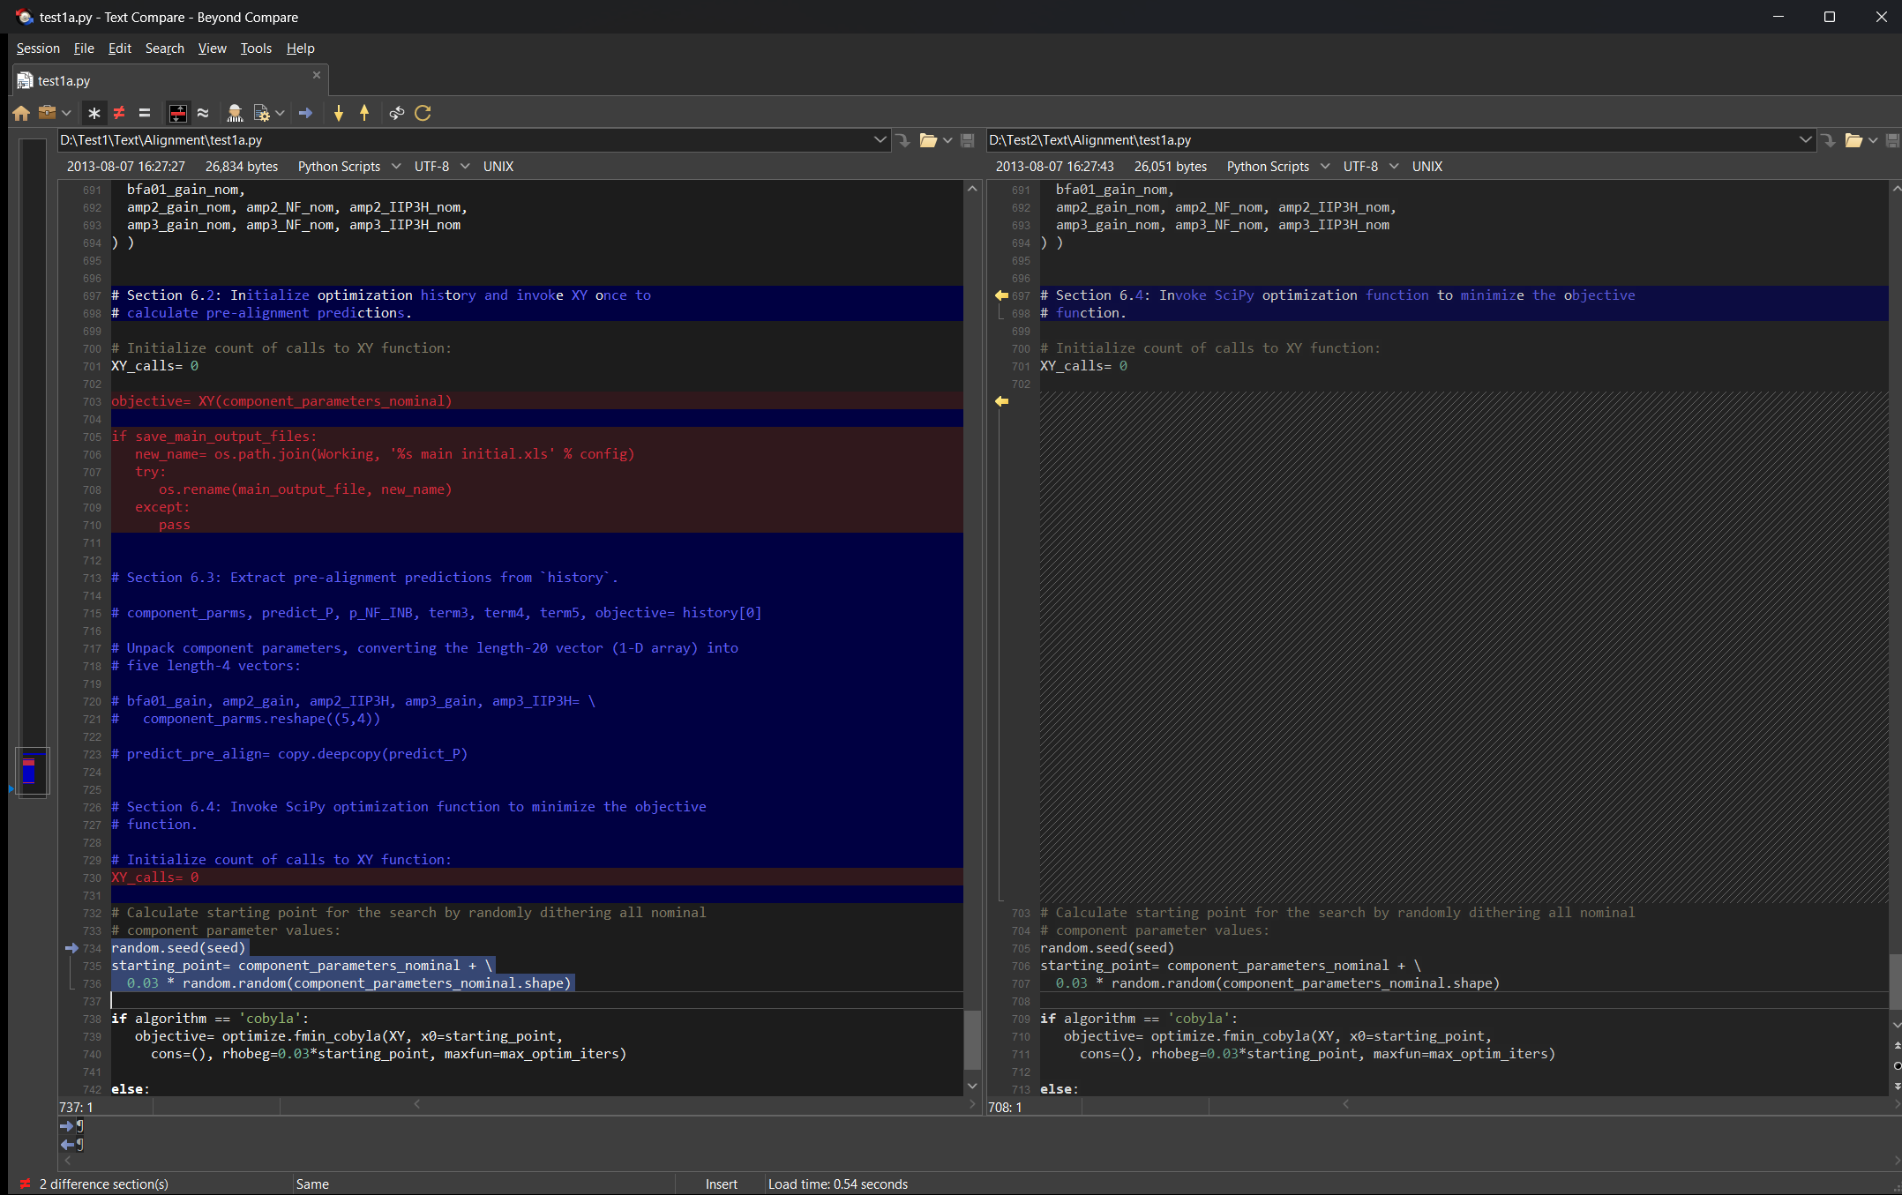Open the File menu
The height and width of the screenshot is (1195, 1902).
(x=84, y=49)
